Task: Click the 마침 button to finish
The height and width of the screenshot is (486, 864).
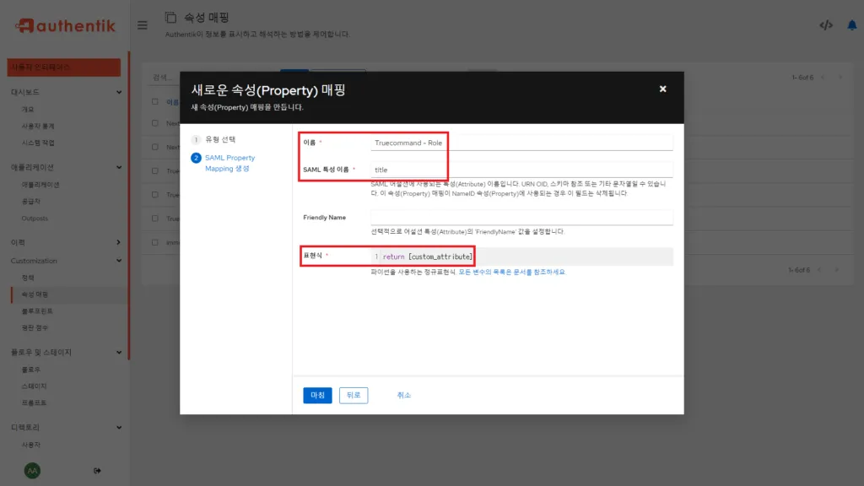Action: [316, 395]
